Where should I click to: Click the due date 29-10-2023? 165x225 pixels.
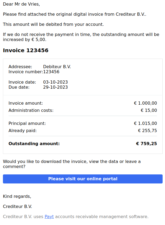point(55,87)
